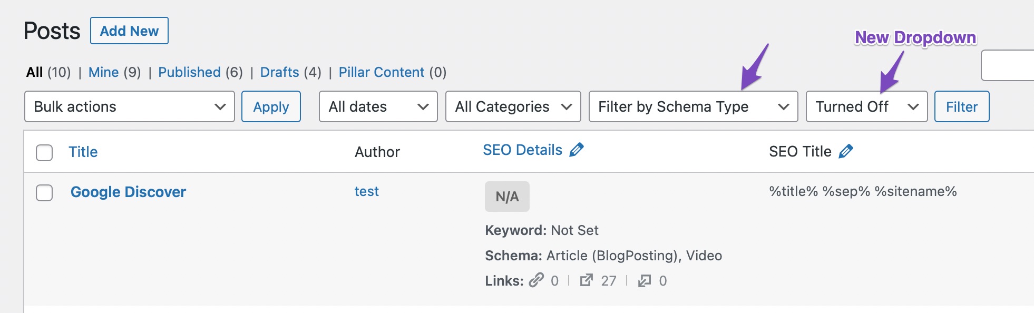Viewport: 1034px width, 313px height.
Task: Click the Author column header
Action: coord(377,152)
